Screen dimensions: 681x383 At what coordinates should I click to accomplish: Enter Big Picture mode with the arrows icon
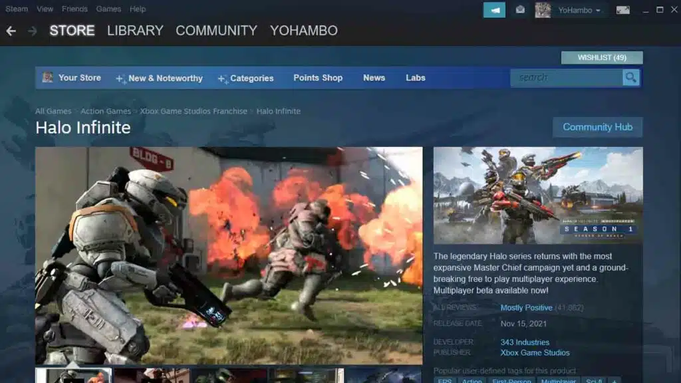[x=622, y=9]
